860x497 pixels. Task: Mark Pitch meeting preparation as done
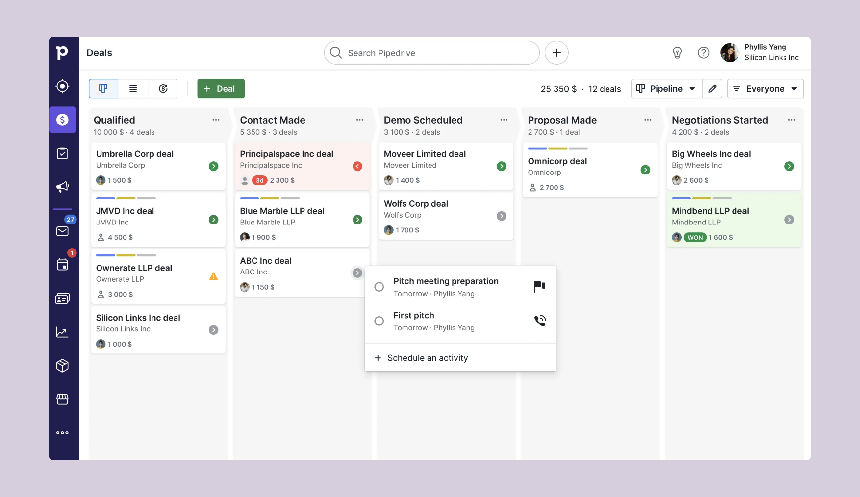[x=379, y=287]
